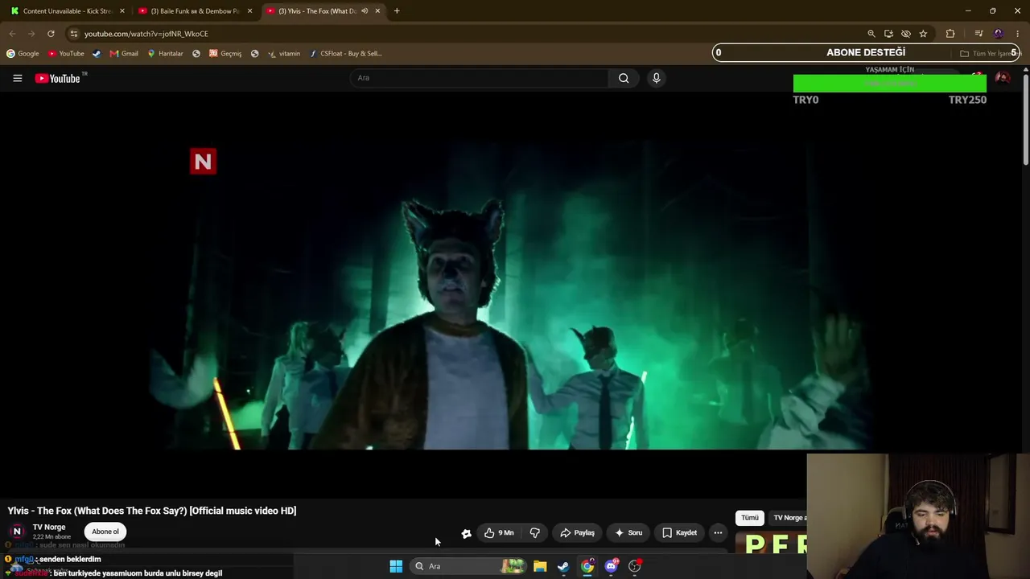View site information icon beside URL
Image resolution: width=1030 pixels, height=579 pixels.
(73, 34)
